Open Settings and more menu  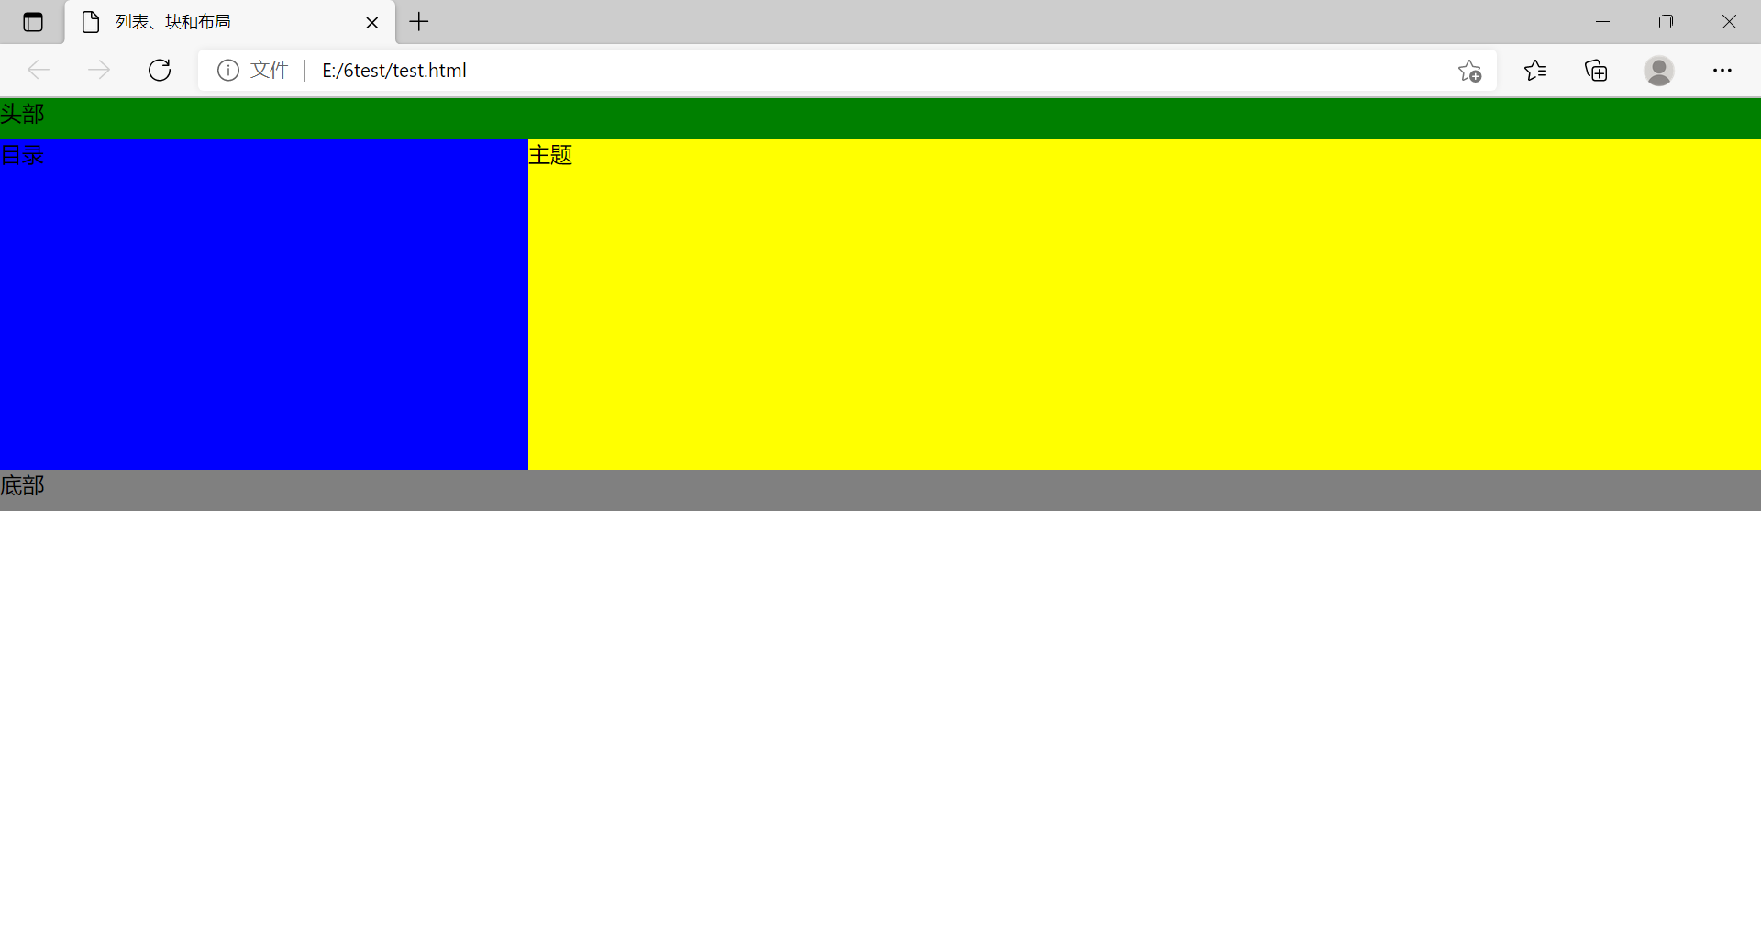click(x=1722, y=71)
